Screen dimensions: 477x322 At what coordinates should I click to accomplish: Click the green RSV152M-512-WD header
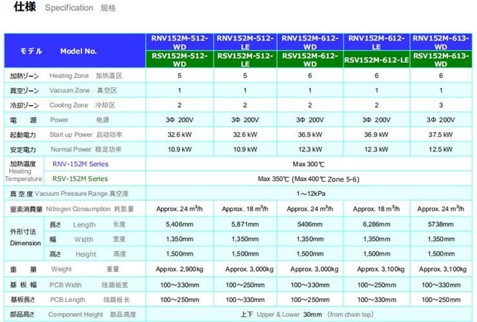tap(179, 60)
